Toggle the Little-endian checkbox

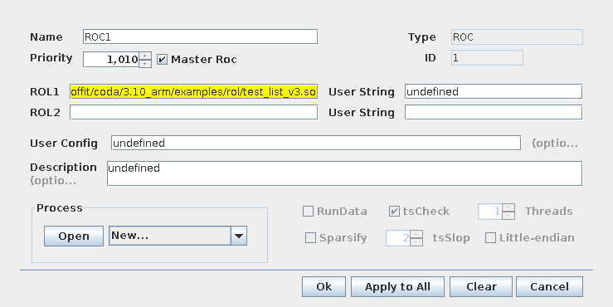(490, 238)
